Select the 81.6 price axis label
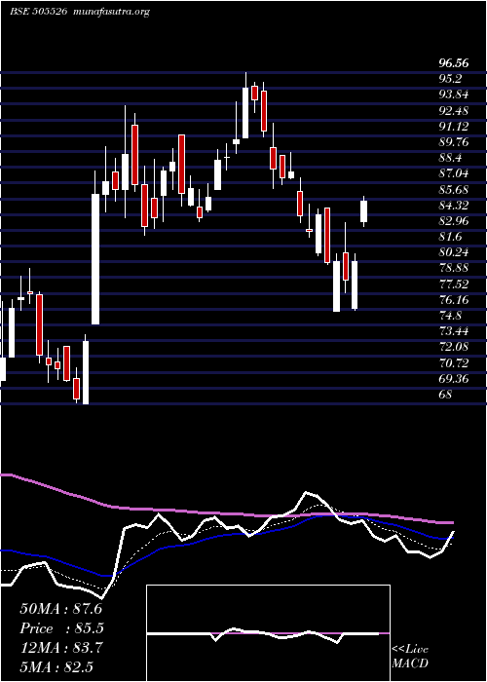This screenshot has height=682, width=487. [x=450, y=237]
